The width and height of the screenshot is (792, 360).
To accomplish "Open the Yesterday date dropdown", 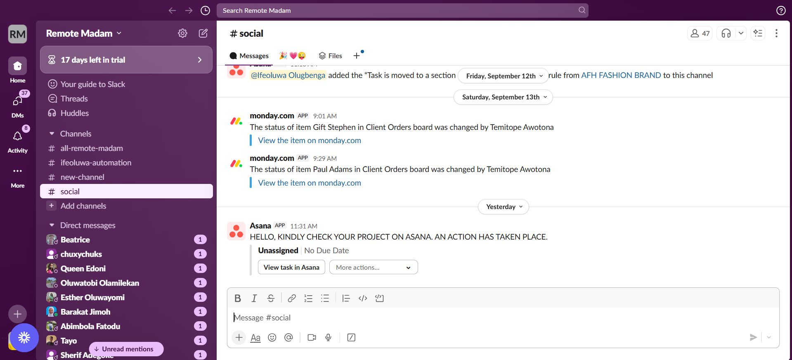I will click(x=504, y=207).
